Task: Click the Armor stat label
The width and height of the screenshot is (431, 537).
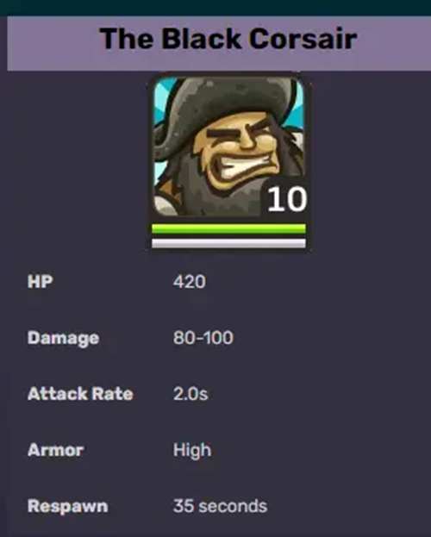Action: click(55, 450)
